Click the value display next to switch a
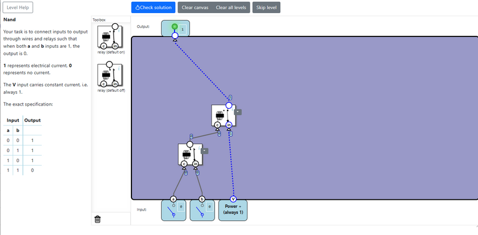This screenshot has height=235, width=478. 181,207
